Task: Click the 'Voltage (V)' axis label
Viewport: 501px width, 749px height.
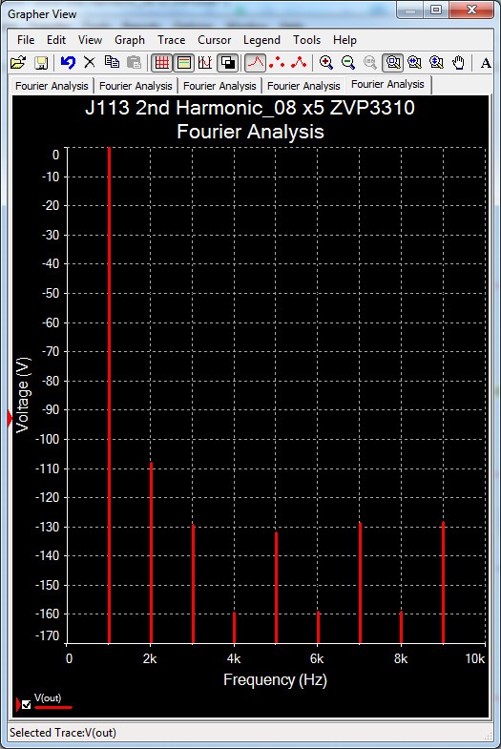Action: pyautogui.click(x=23, y=395)
